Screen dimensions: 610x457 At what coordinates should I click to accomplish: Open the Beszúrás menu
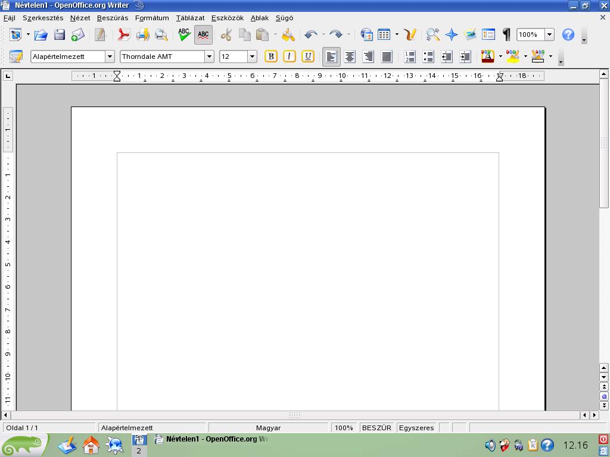tap(113, 18)
